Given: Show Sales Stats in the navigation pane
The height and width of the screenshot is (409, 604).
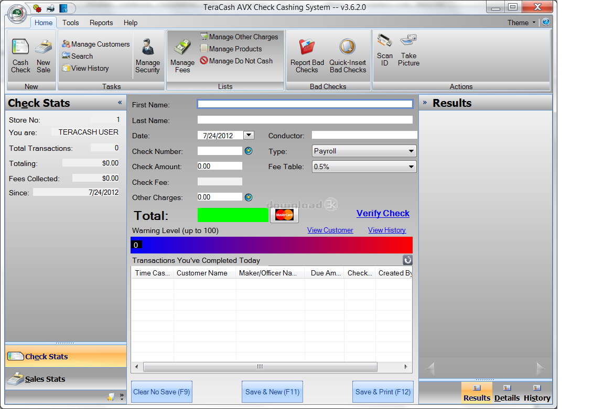Looking at the screenshot, I should coord(66,379).
